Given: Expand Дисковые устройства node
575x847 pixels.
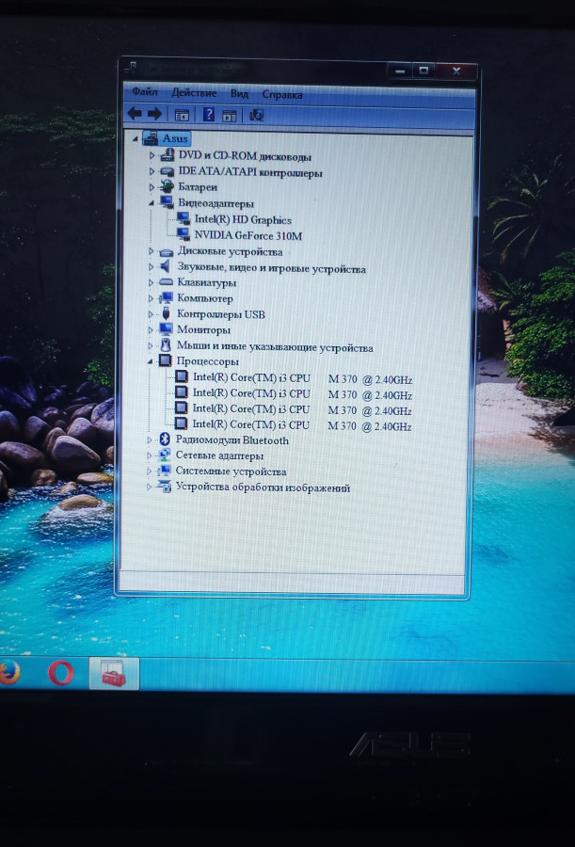Looking at the screenshot, I should coord(152,251).
